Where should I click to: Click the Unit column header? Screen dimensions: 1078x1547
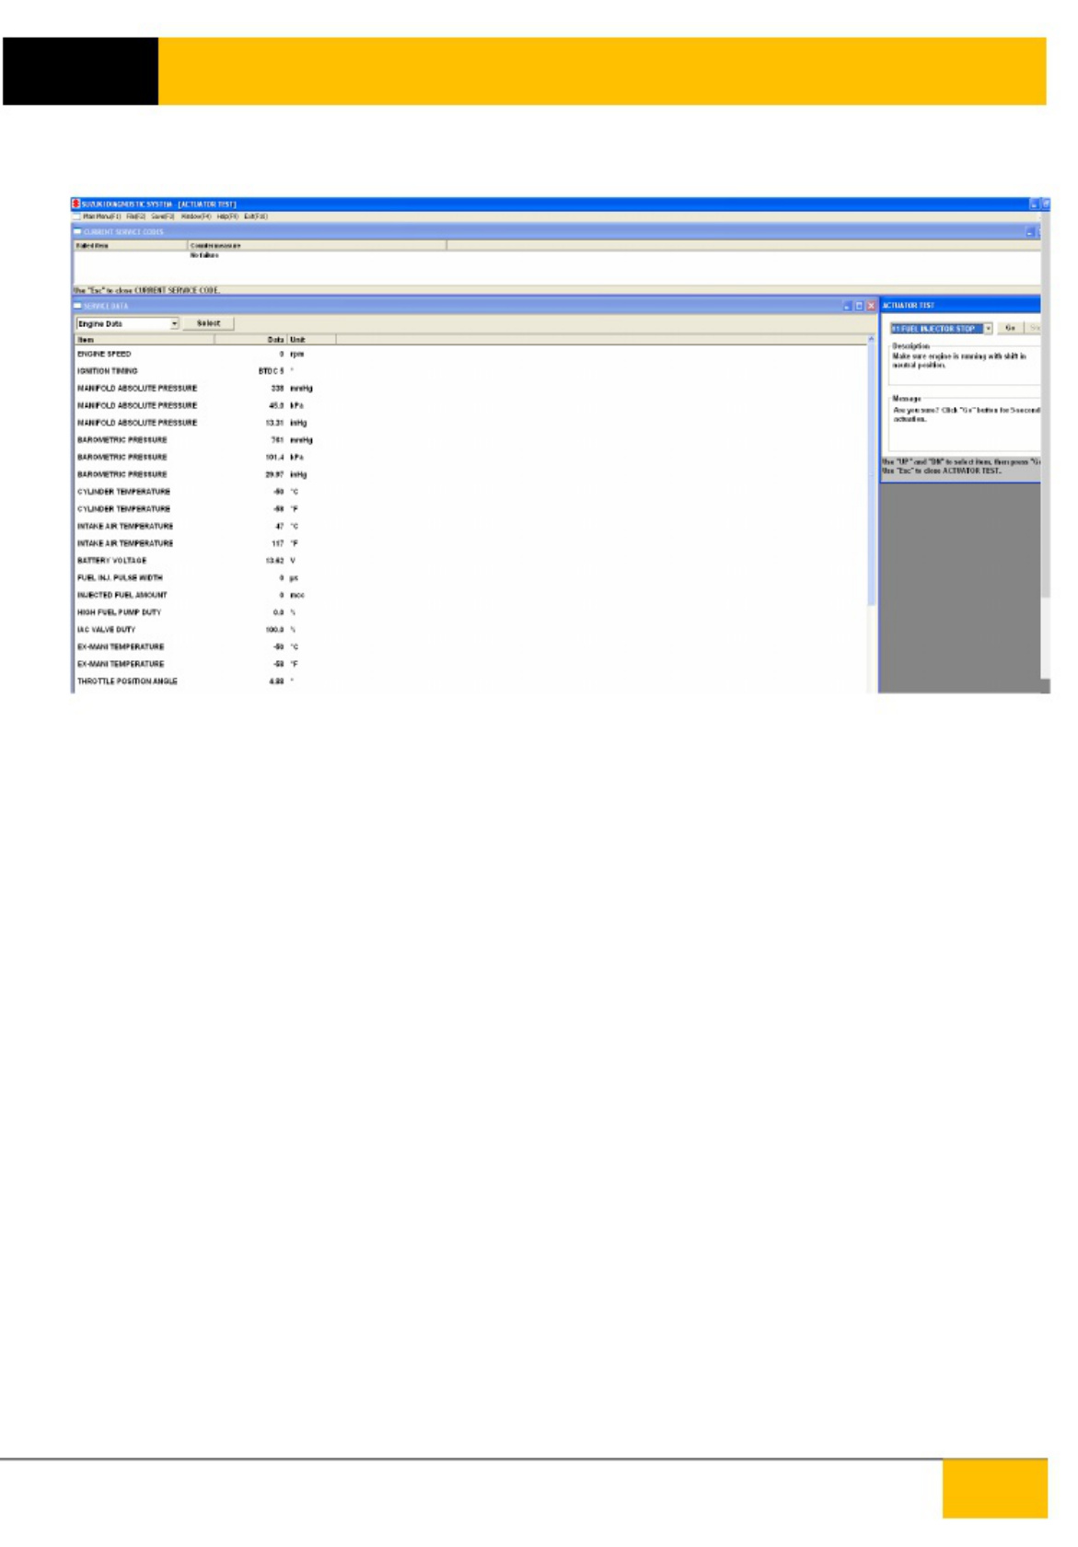coord(312,340)
